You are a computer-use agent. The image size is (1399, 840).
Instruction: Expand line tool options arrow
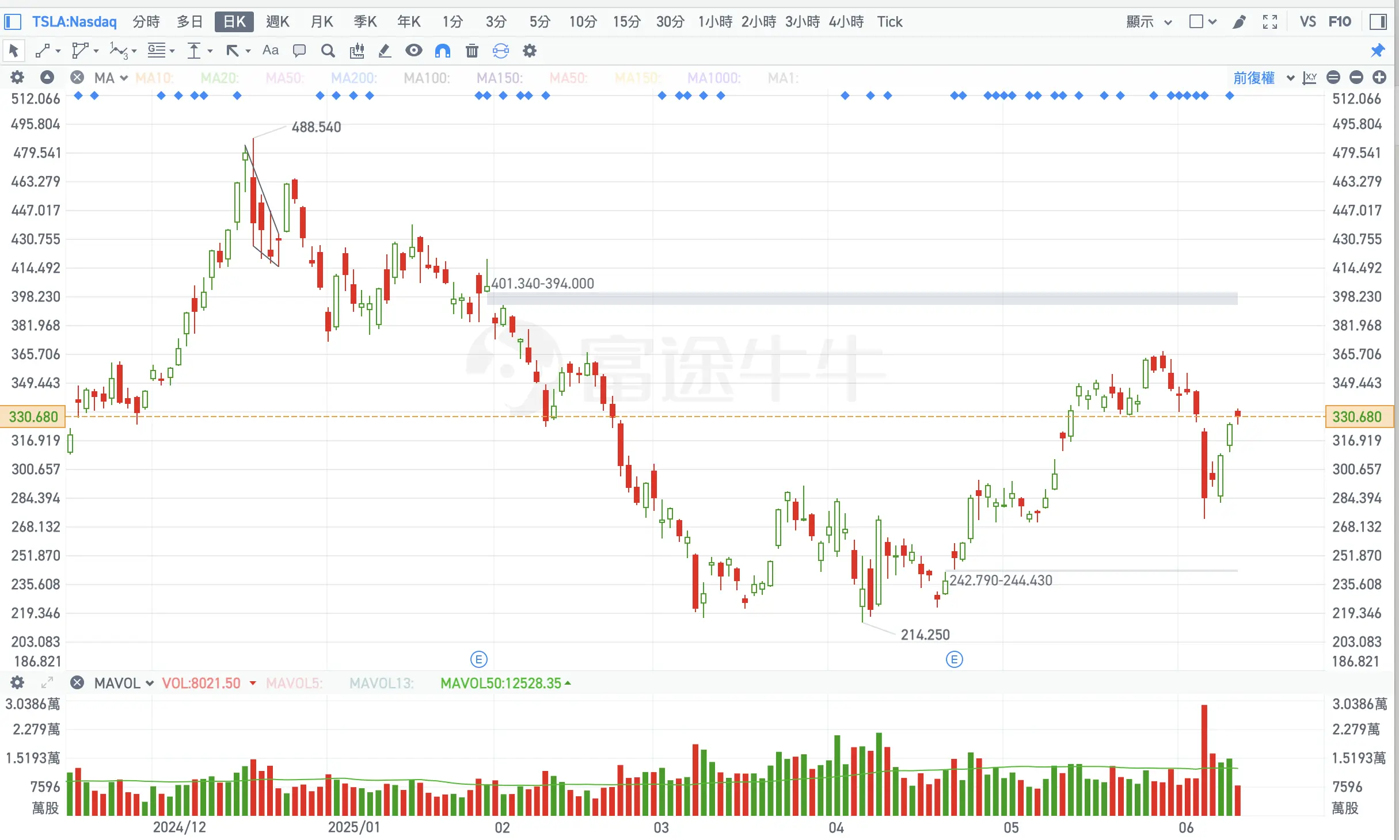[x=58, y=51]
